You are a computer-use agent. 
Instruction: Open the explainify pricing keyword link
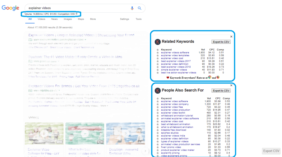coord(170,153)
